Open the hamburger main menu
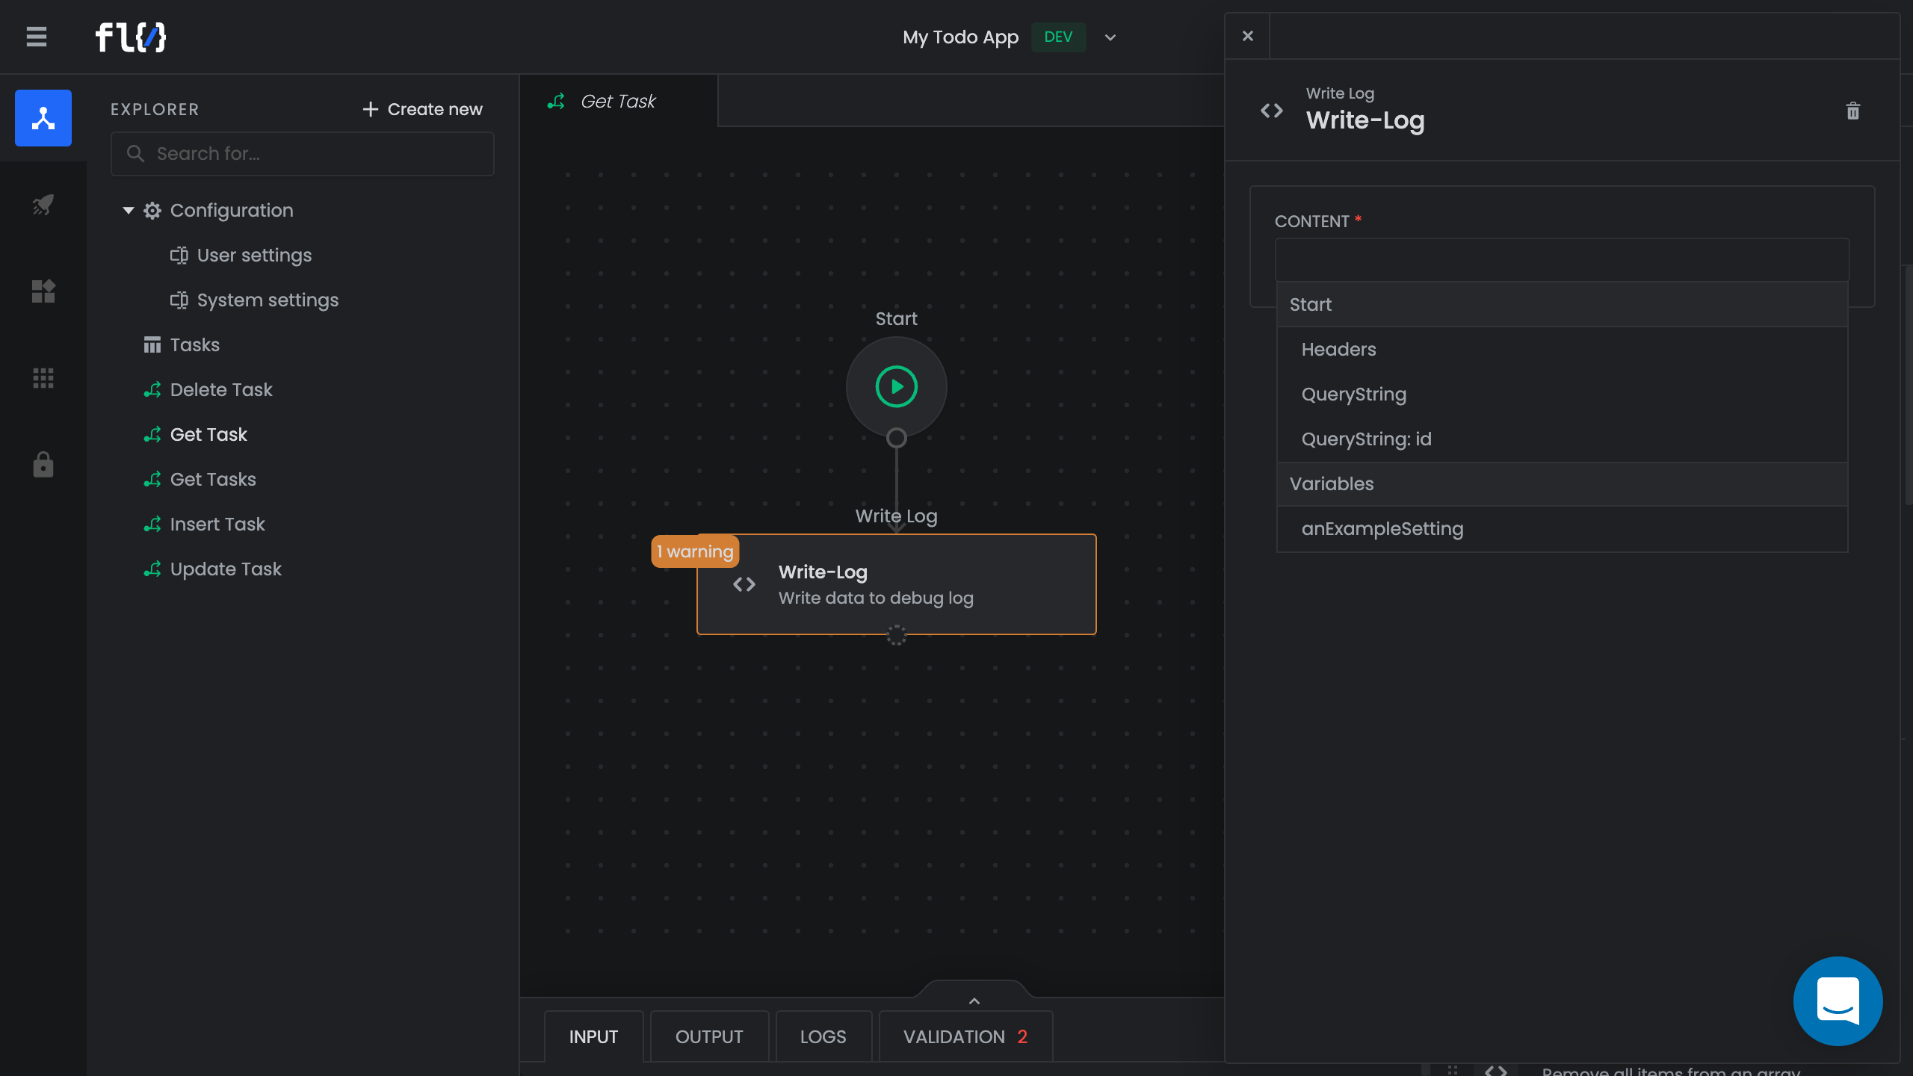The width and height of the screenshot is (1913, 1076). (36, 37)
